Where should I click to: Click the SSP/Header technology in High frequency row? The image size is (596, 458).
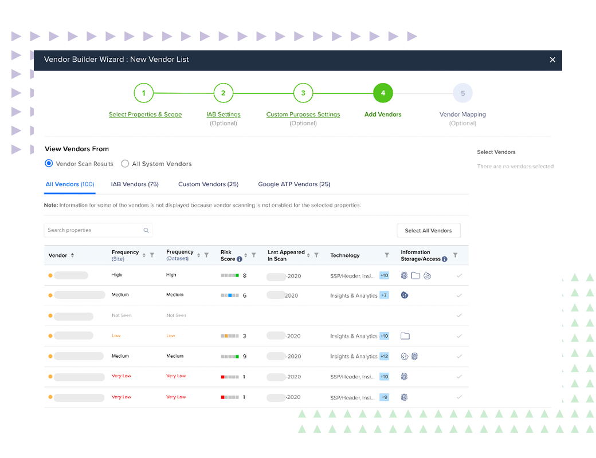[352, 276]
